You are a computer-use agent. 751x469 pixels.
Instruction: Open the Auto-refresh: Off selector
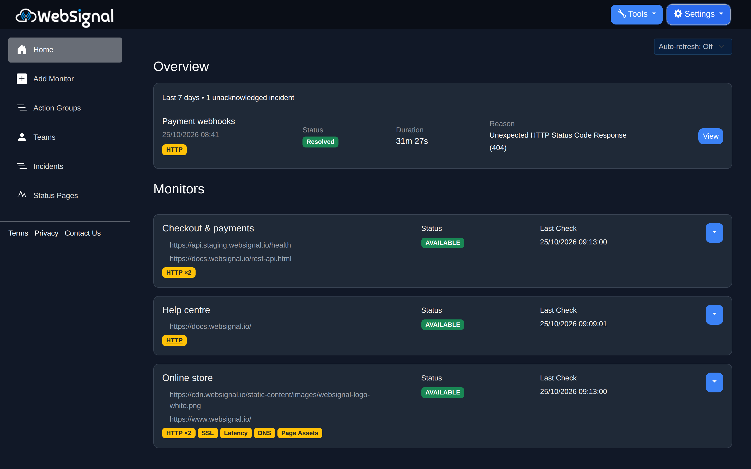pyautogui.click(x=693, y=47)
